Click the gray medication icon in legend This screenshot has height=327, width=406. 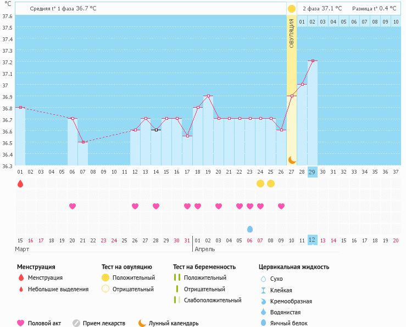[76, 323]
